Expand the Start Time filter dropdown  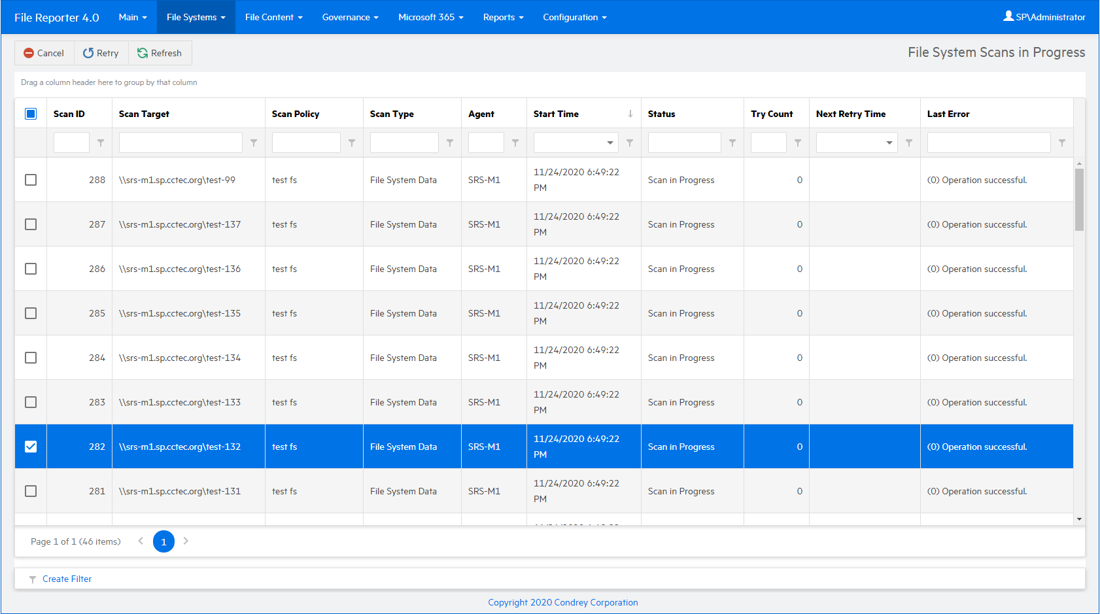pos(610,143)
